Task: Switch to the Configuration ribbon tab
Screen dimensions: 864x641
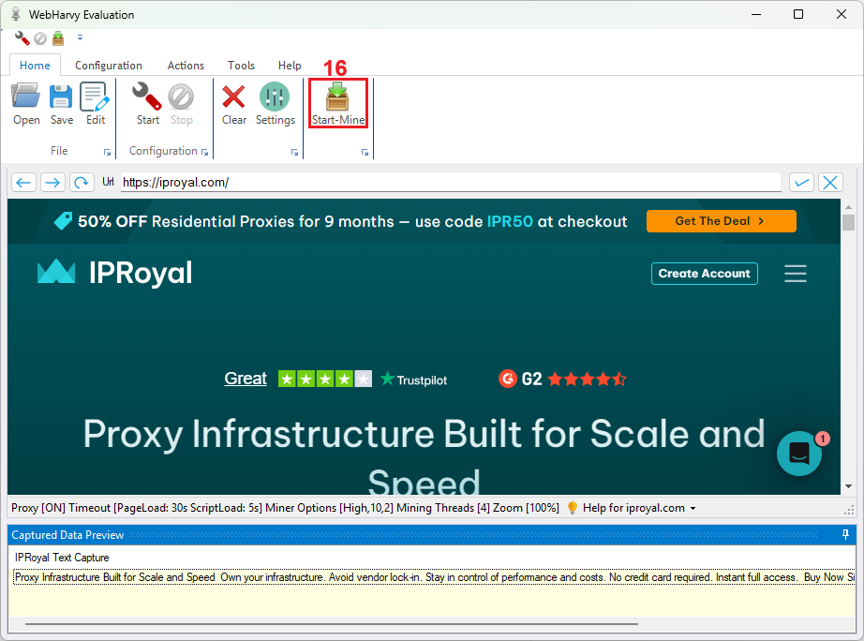Action: tap(109, 66)
